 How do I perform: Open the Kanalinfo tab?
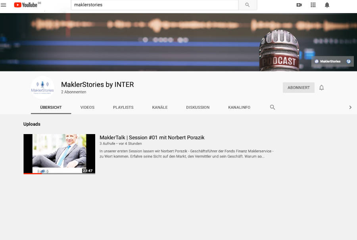click(239, 107)
